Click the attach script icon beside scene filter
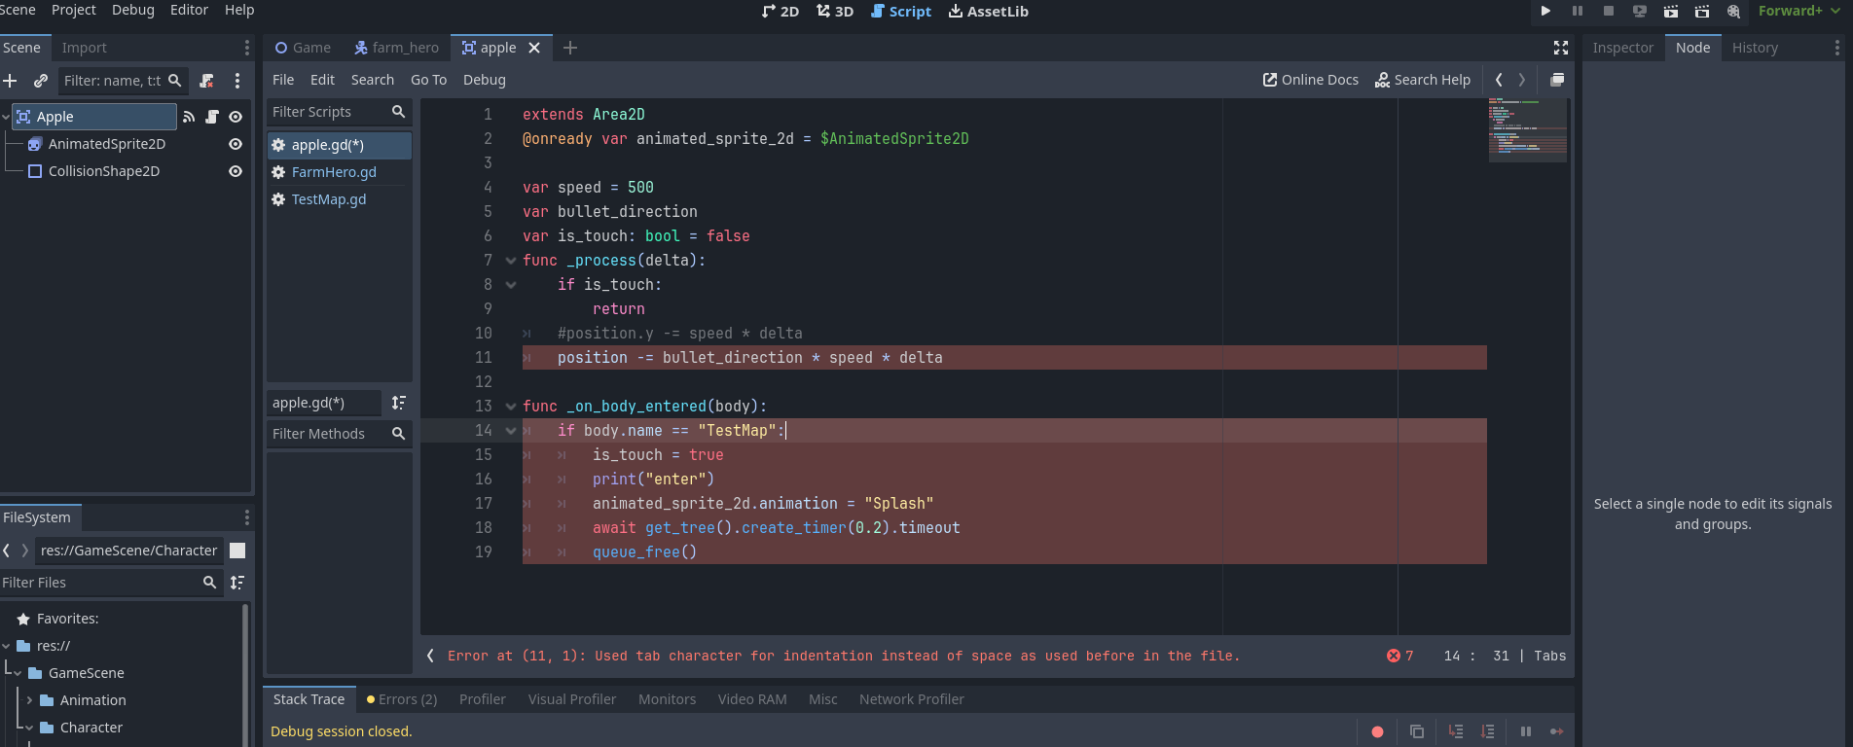 tap(206, 81)
